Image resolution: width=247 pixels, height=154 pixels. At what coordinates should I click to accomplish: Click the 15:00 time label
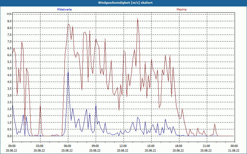click(x=151, y=146)
